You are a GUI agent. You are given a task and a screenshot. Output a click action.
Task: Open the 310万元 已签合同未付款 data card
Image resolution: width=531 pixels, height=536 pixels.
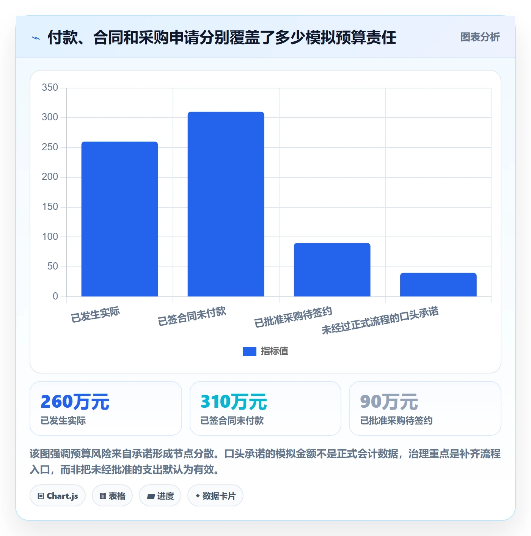pos(265,408)
